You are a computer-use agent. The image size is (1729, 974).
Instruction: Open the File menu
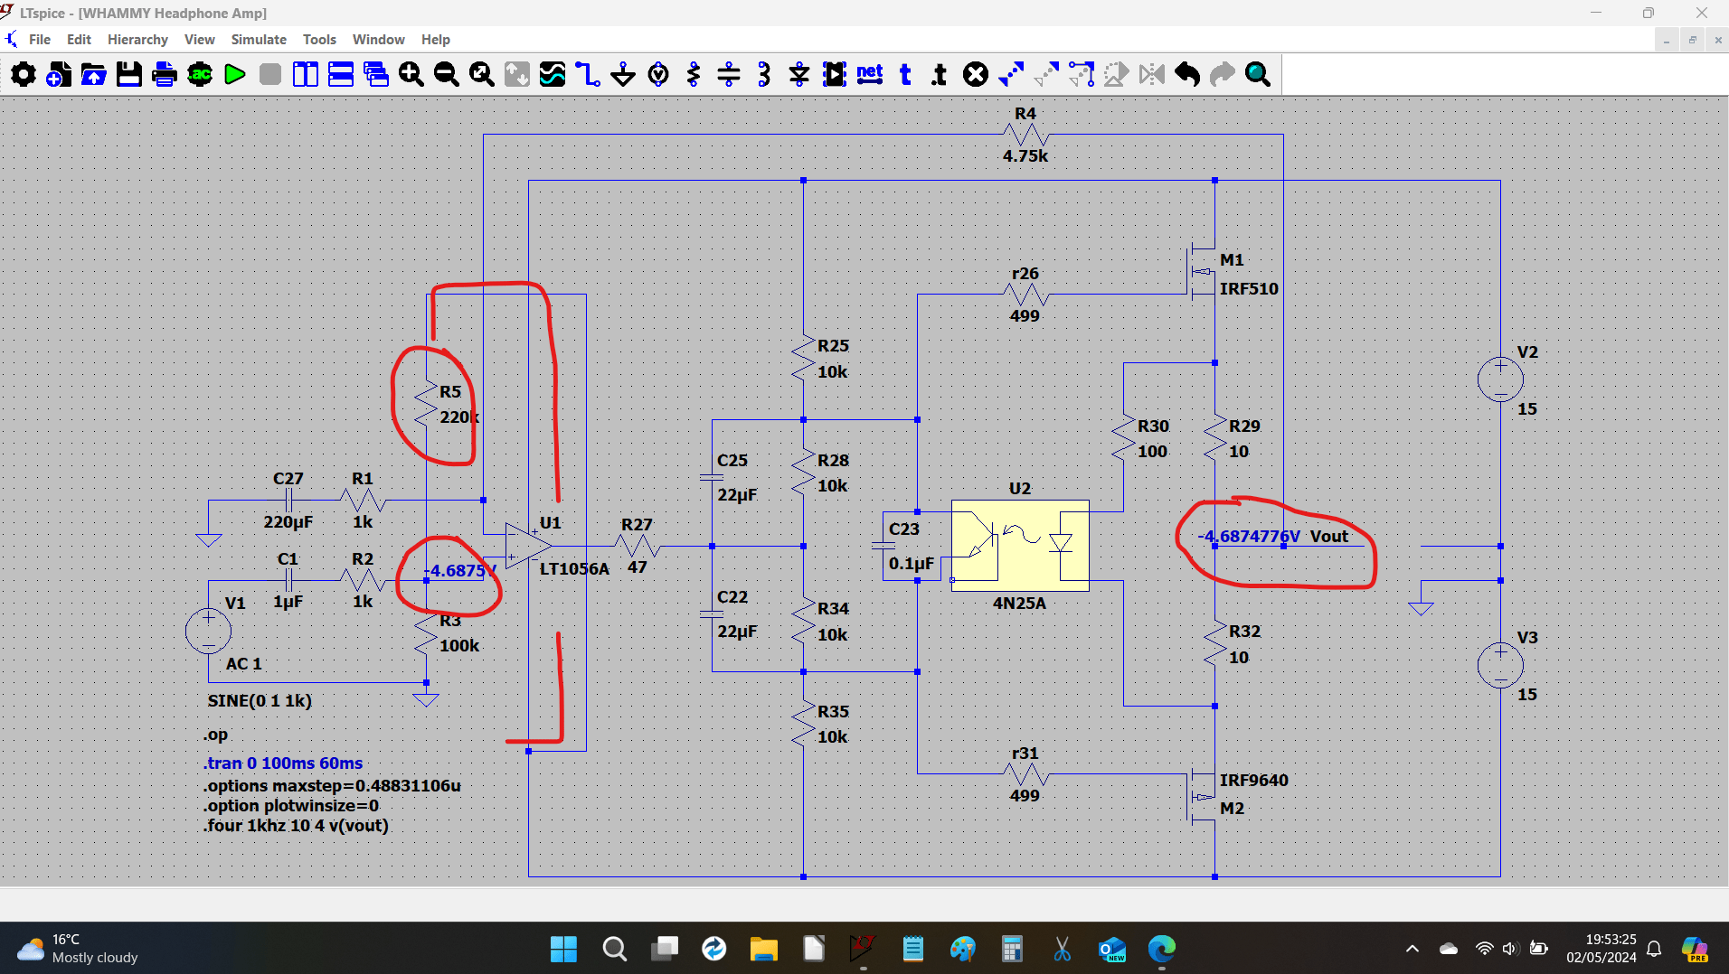(x=40, y=40)
